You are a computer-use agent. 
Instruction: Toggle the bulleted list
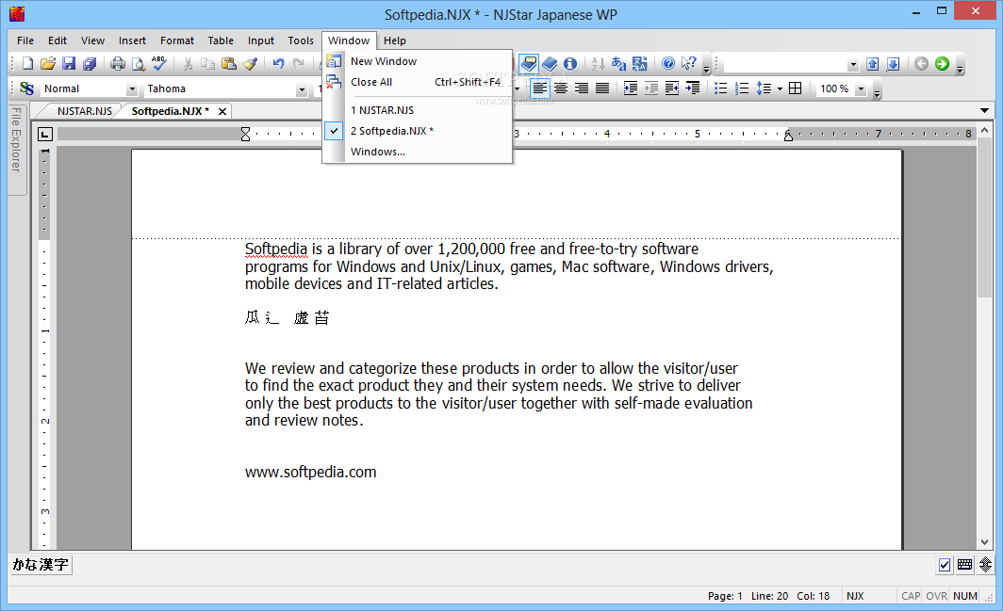[721, 88]
